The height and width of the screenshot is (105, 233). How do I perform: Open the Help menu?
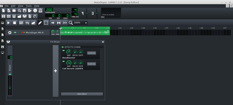click(37, 6)
